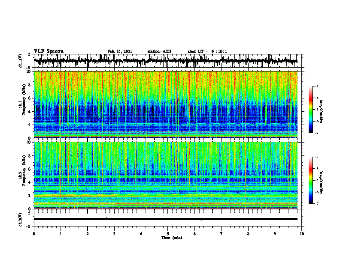Click the lower colorbar next to ch.2 spectrogram
Viewport: 340px width, 262px height.
point(311,180)
